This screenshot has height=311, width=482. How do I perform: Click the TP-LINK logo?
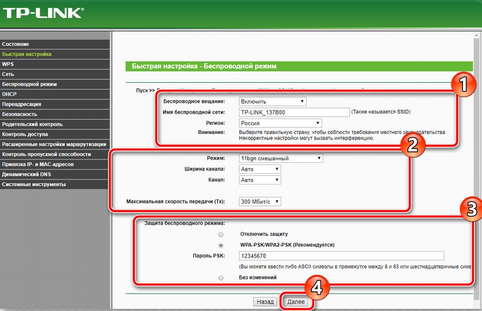pyautogui.click(x=43, y=13)
